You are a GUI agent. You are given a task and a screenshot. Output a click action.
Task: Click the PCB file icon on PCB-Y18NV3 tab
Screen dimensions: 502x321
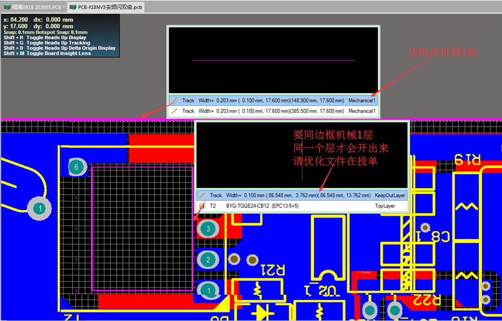[74, 7]
